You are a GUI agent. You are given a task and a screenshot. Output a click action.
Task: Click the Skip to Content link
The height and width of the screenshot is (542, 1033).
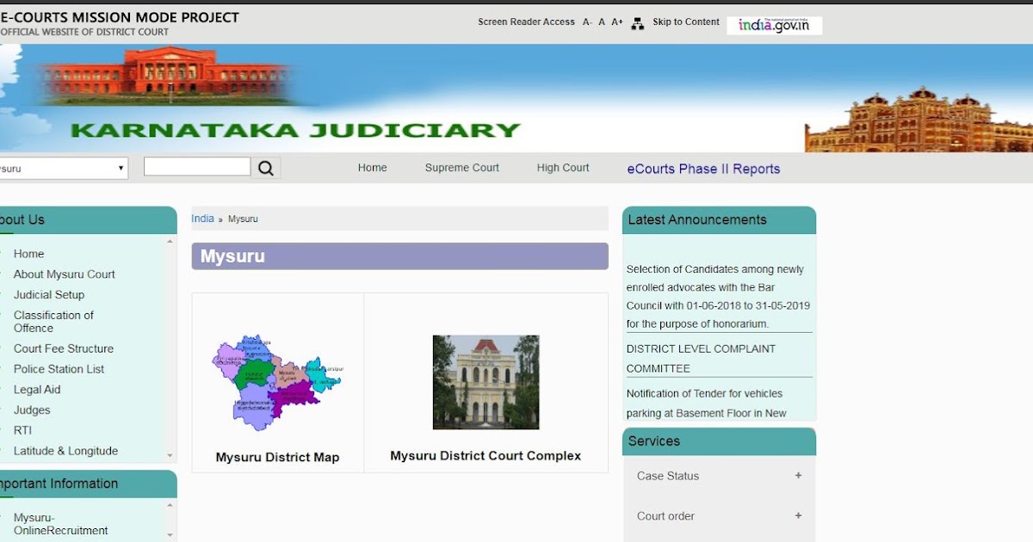(686, 22)
